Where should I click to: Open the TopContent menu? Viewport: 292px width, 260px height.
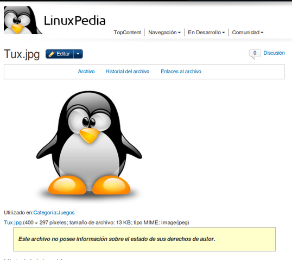tap(127, 33)
